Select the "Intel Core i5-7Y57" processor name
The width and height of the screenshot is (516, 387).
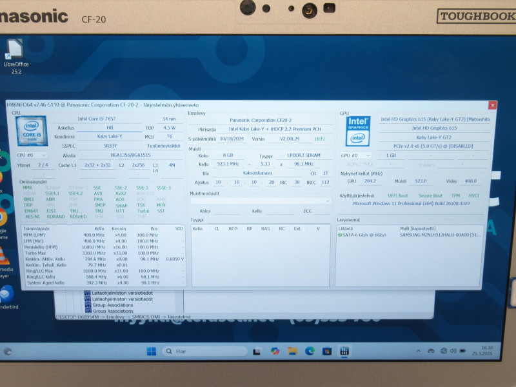click(x=97, y=119)
